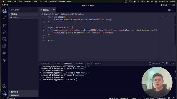The height and width of the screenshot is (99, 177).
Task: Open the Run and Debug view
Action: [x=4, y=32]
